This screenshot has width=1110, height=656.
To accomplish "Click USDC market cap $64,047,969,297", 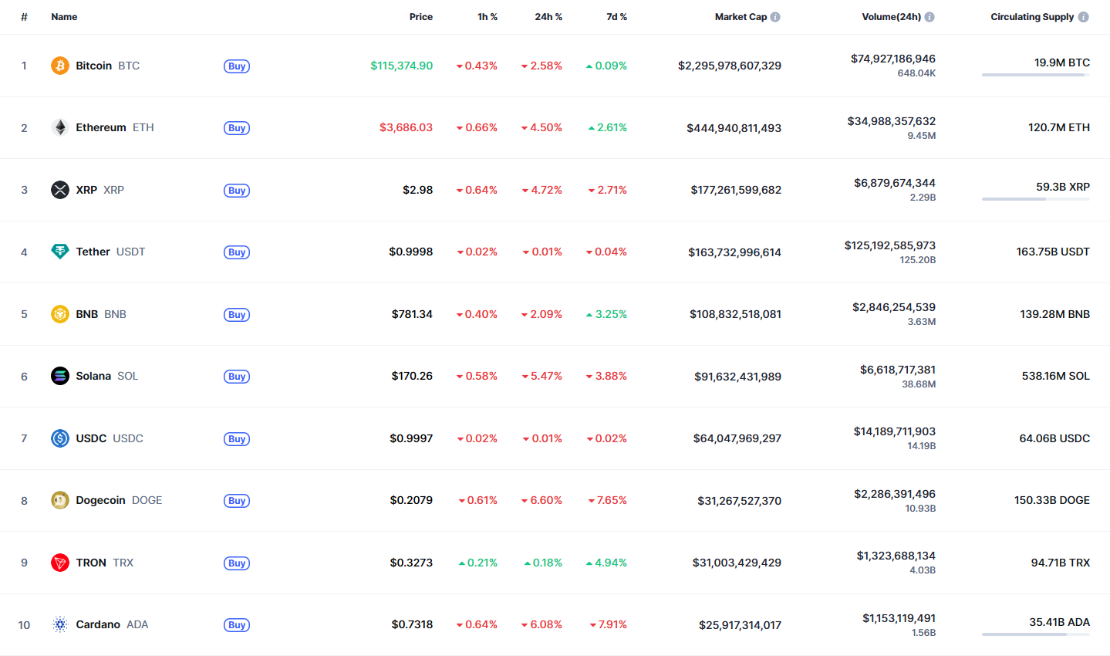I will [737, 438].
